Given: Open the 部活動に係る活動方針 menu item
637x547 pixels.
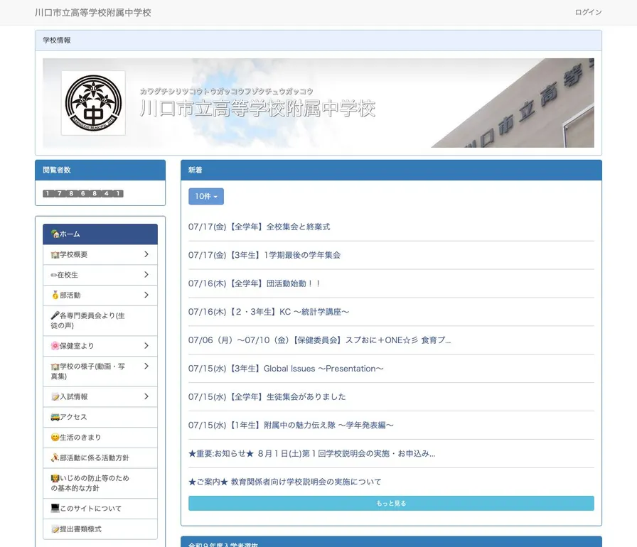Looking at the screenshot, I should pos(100,457).
